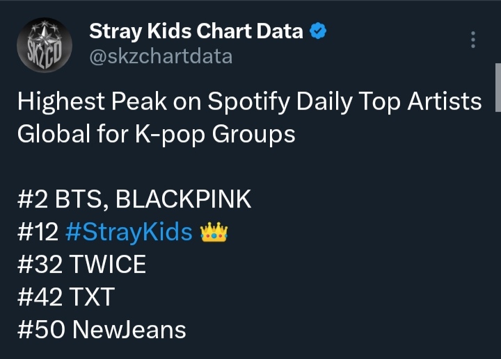This screenshot has height=359, width=501.
Task: Open the #StrayKids hashtag link
Action: 129,233
